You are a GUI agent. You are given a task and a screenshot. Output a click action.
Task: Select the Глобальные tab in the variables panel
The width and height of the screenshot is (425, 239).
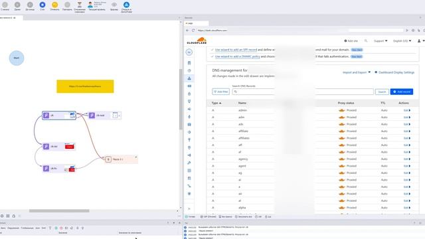pyautogui.click(x=27, y=228)
